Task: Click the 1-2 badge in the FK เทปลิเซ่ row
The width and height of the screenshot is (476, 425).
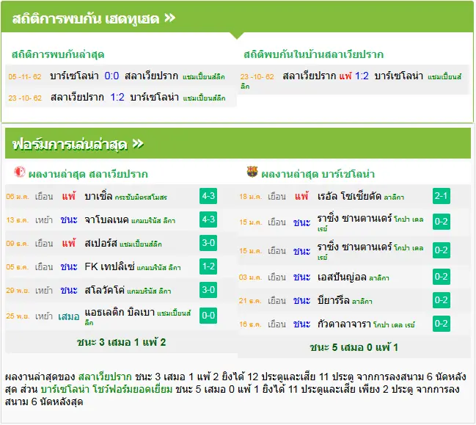Action: pyautogui.click(x=208, y=266)
